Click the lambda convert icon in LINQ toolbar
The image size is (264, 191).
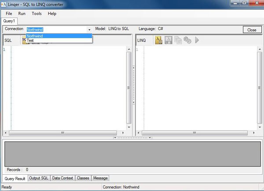pyautogui.click(x=159, y=40)
